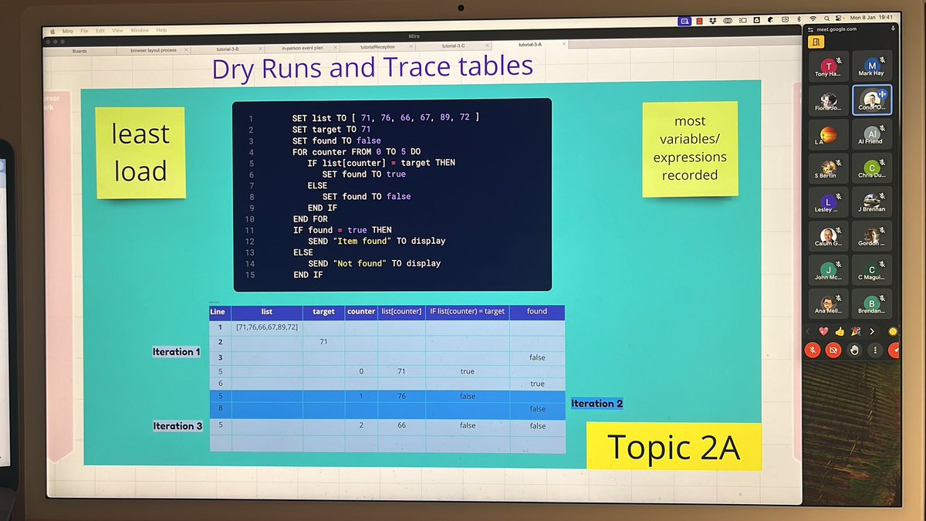Select the 'Topic 2A' yellow sticky note
926x521 pixels.
(x=674, y=446)
